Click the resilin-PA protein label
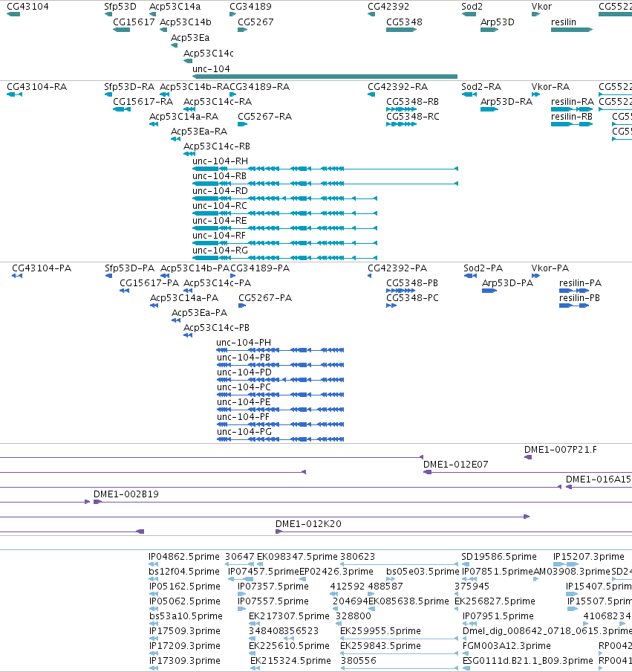The image size is (632, 672). 580,283
